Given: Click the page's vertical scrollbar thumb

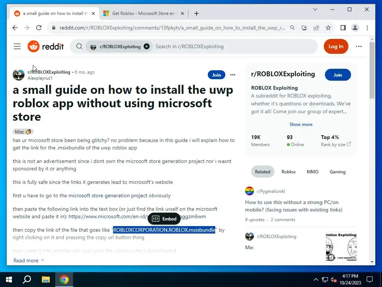Looking at the screenshot, I should pyautogui.click(x=372, y=70).
